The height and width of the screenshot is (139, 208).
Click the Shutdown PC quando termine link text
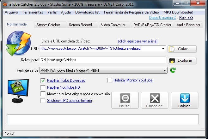pyautogui.click(x=69, y=101)
